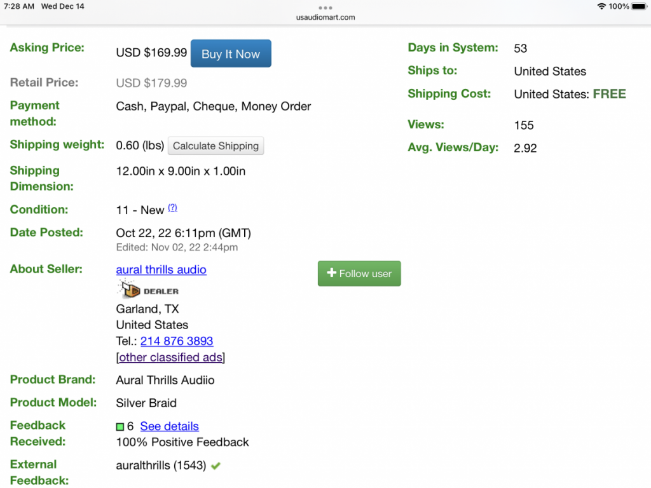The image size is (651, 488).
Task: Select the 12.00in x 9.00in x 1.00in dimensions
Action: (x=181, y=172)
